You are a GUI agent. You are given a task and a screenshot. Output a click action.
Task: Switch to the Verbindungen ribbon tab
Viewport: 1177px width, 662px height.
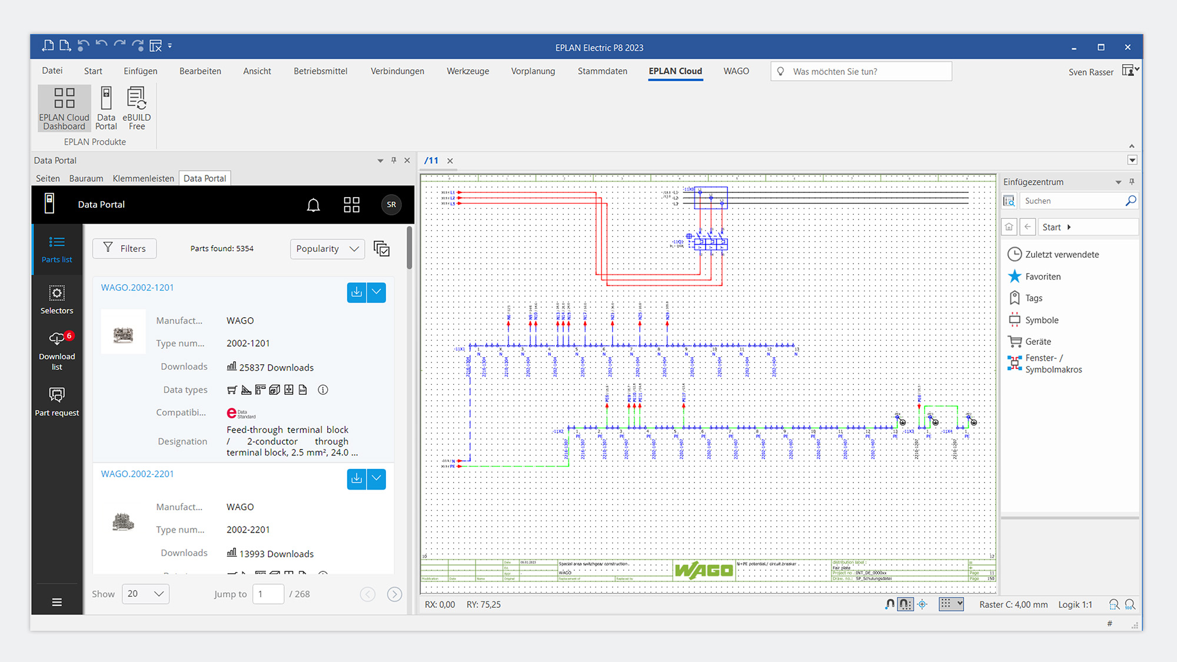click(397, 71)
